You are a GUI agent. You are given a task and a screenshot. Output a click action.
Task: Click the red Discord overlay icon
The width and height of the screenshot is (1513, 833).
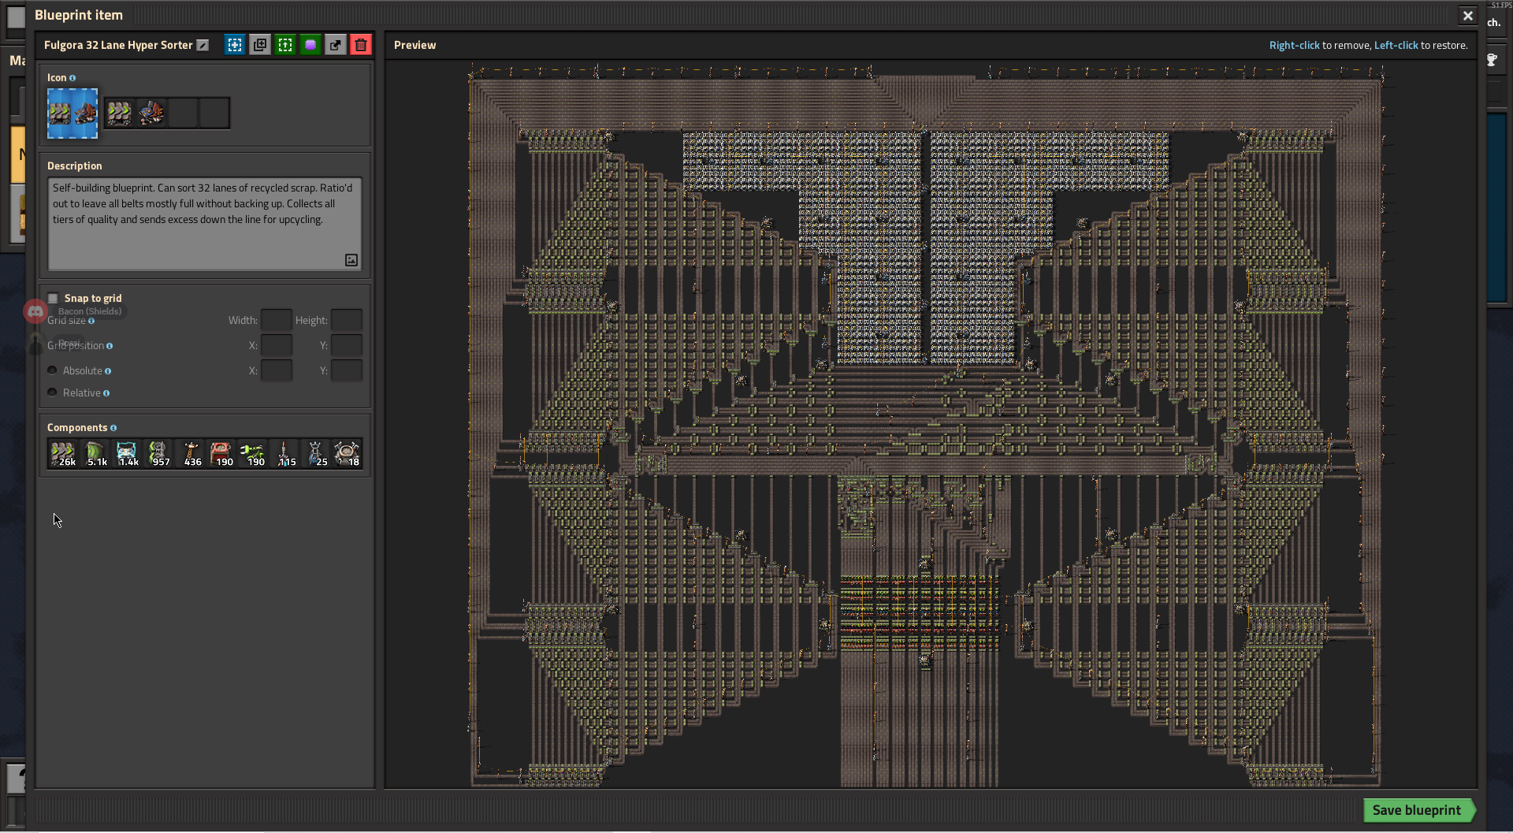point(35,311)
